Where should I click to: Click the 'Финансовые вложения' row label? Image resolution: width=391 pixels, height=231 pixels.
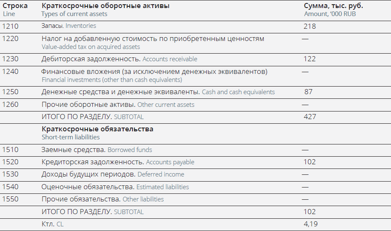coord(154,72)
